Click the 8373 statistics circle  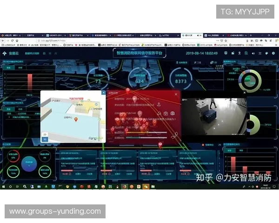[180, 78]
